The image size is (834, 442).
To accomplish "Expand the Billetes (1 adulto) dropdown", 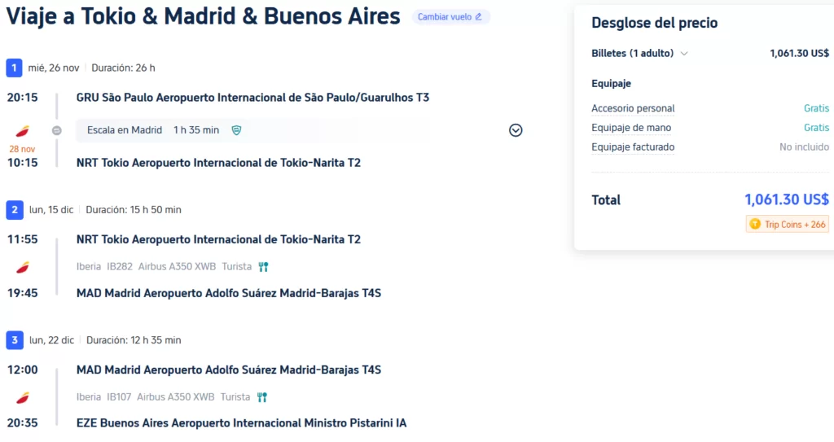I will point(684,54).
